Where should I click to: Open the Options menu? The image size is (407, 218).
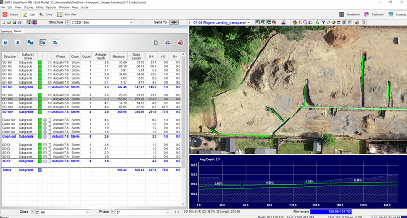point(51,7)
